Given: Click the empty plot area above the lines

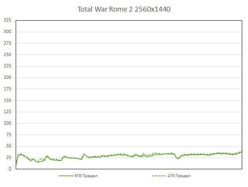Looking at the screenshot, I should (x=128, y=83).
